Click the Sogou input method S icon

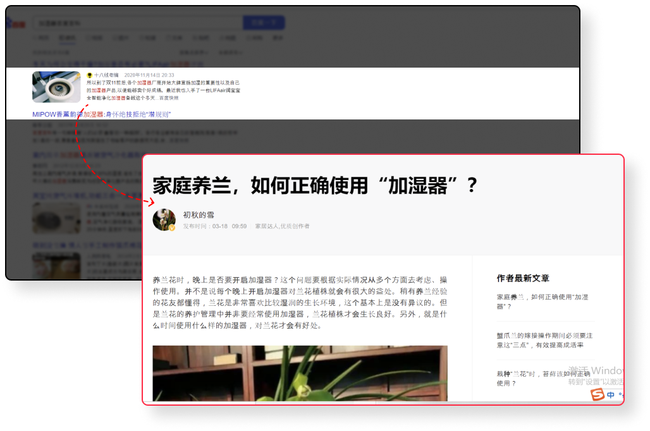coord(598,394)
